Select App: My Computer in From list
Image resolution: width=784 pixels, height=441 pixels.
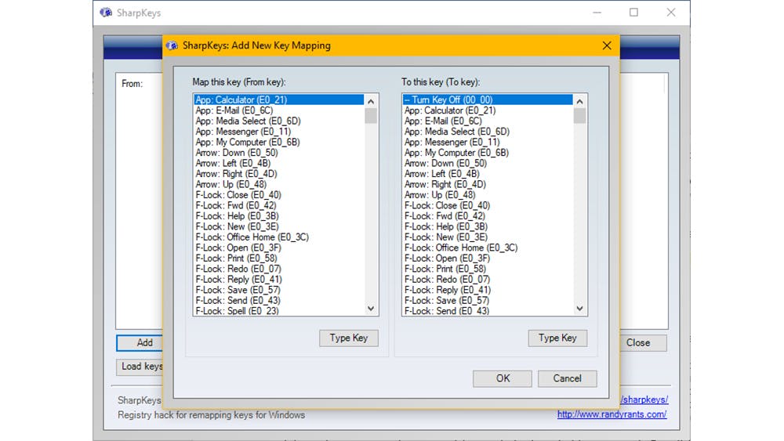279,143
